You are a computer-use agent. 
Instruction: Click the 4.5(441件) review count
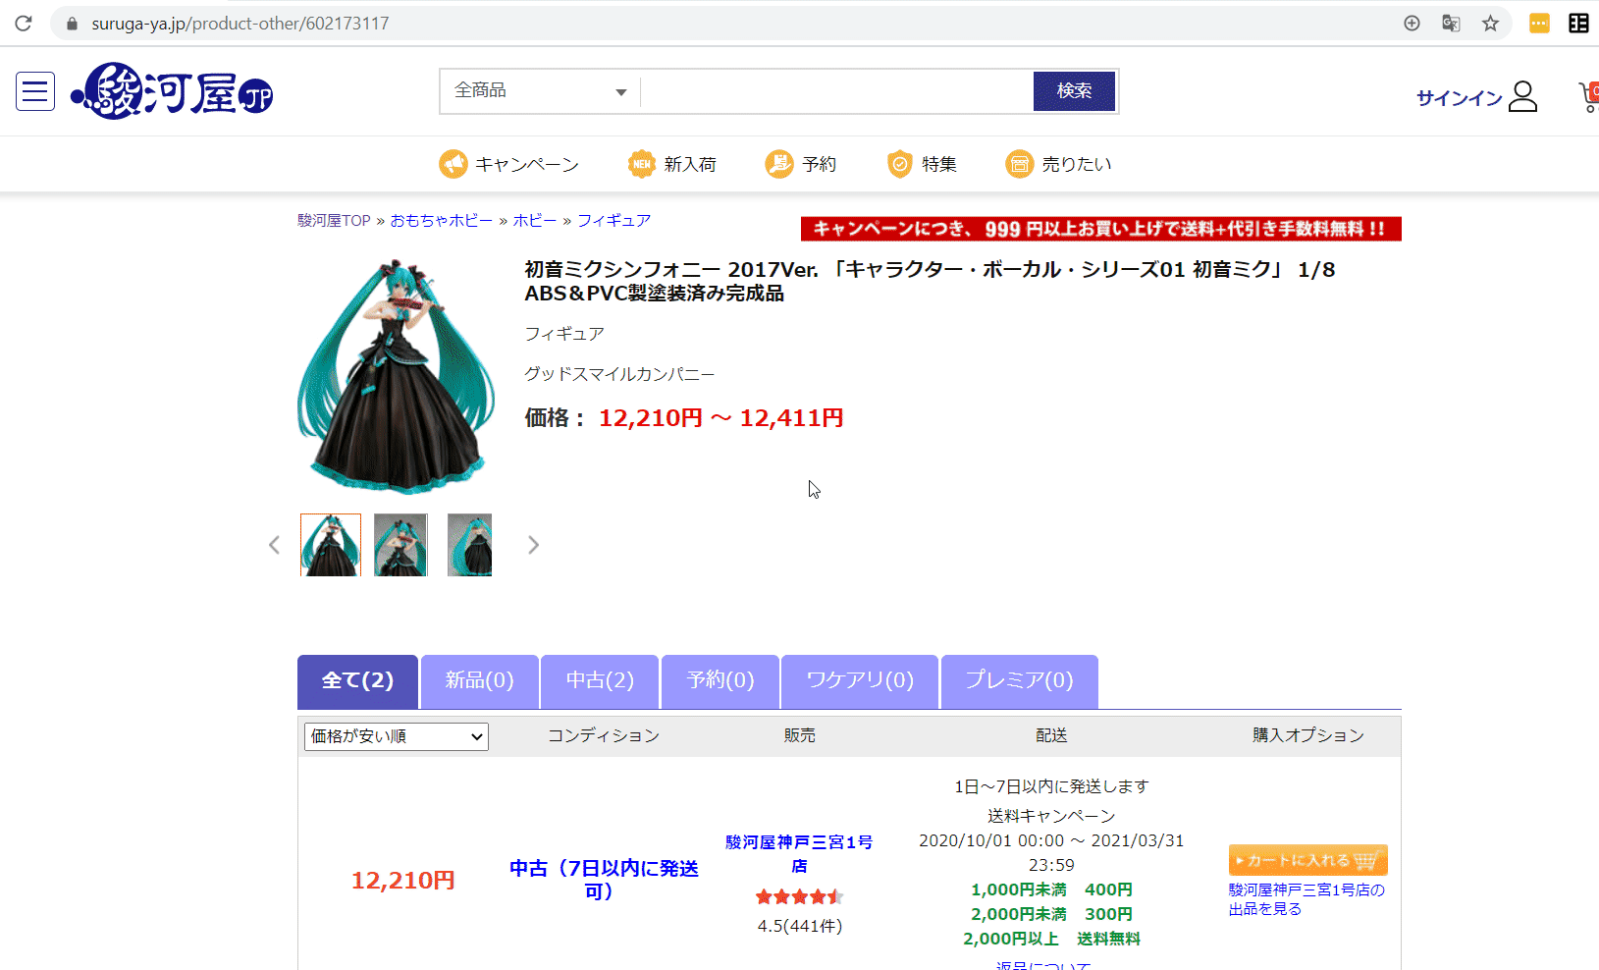click(799, 926)
